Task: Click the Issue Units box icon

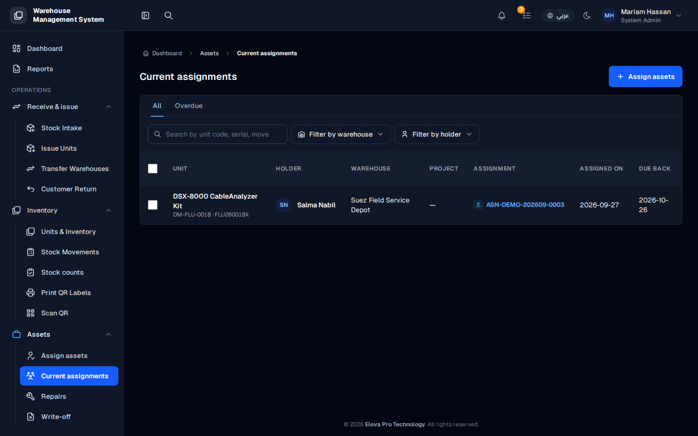Action: tap(31, 148)
